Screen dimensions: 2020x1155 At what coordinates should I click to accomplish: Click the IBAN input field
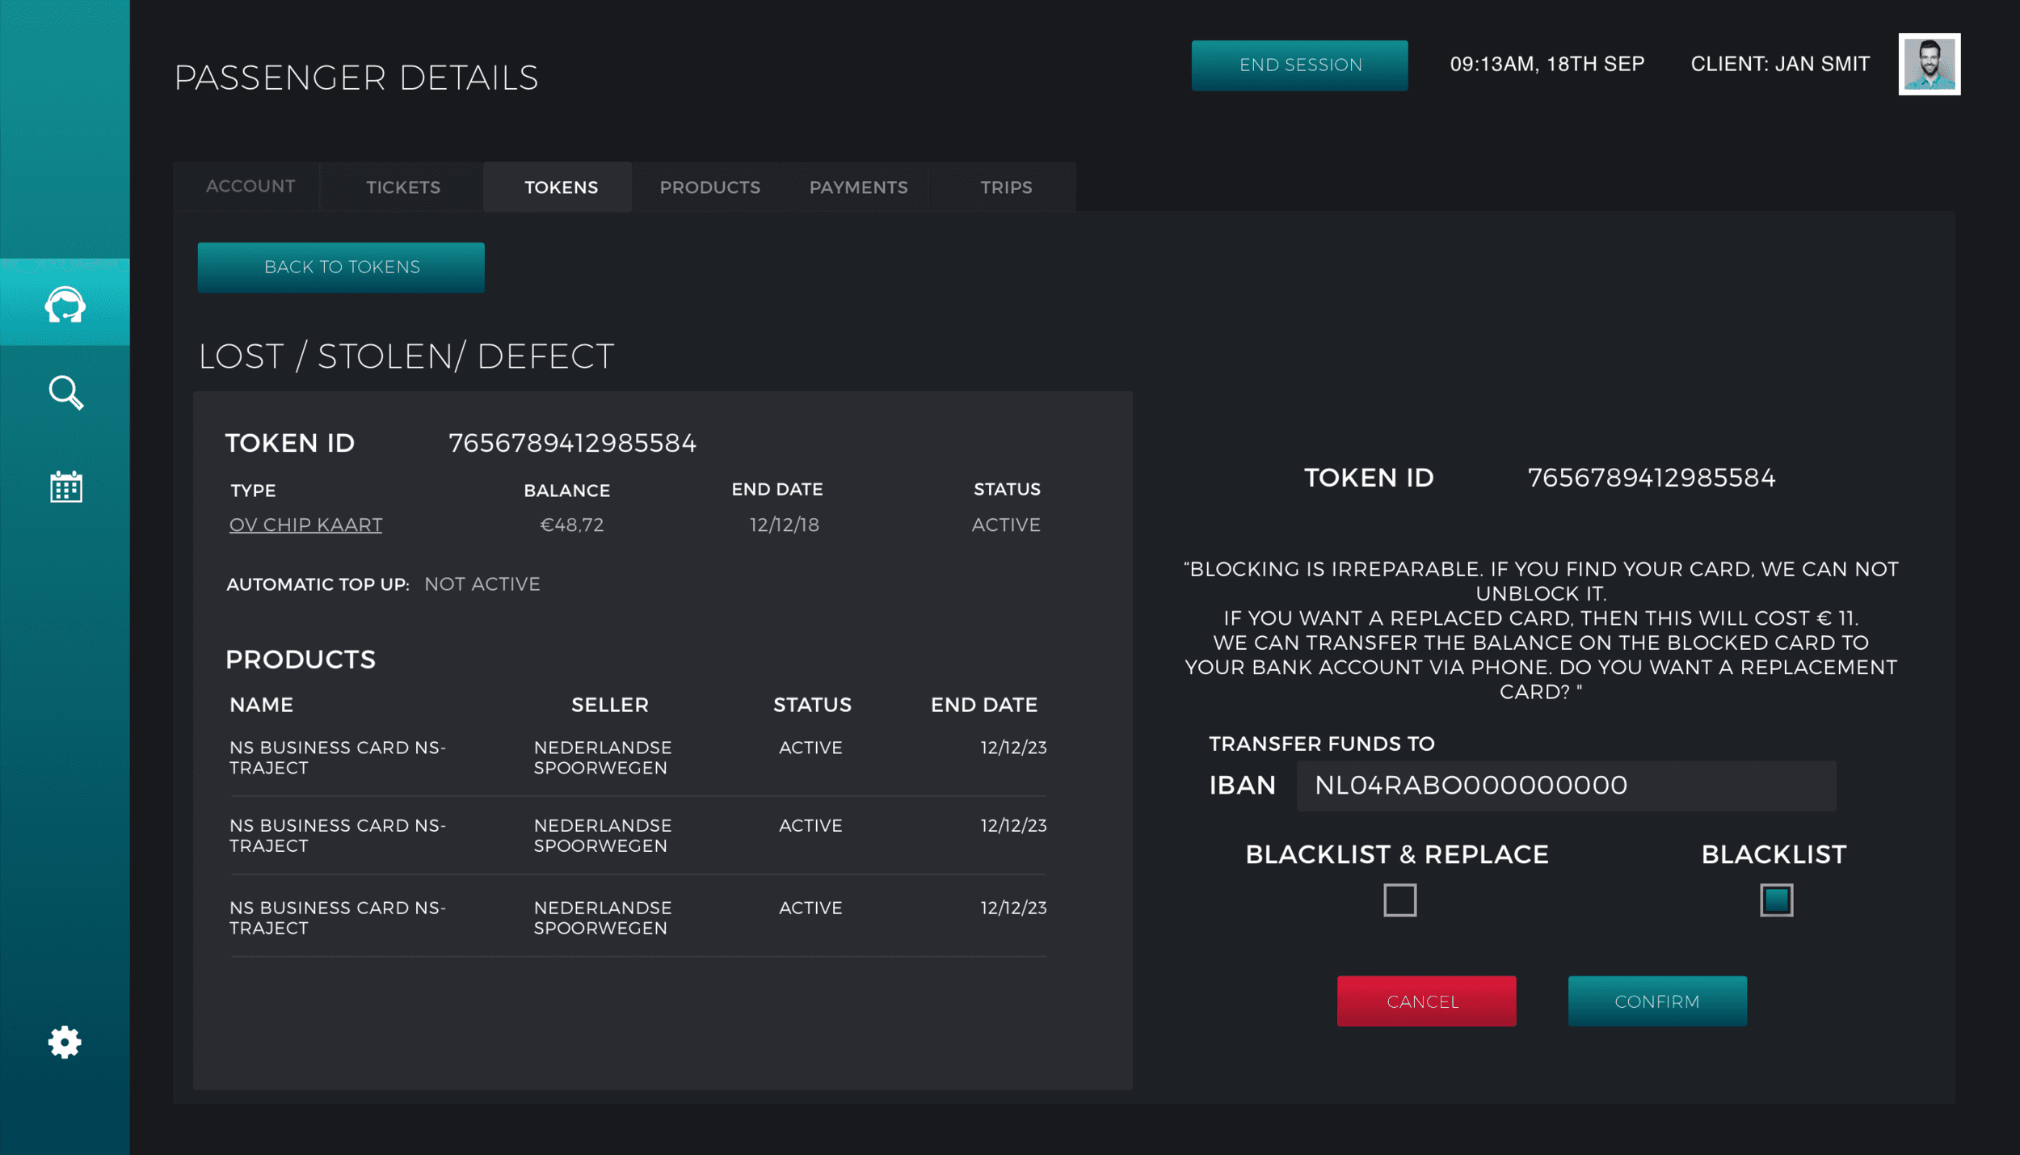point(1565,786)
